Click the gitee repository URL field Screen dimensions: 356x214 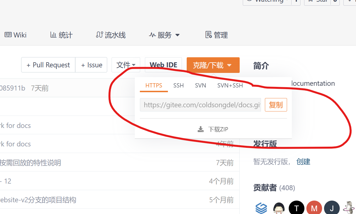(200, 105)
